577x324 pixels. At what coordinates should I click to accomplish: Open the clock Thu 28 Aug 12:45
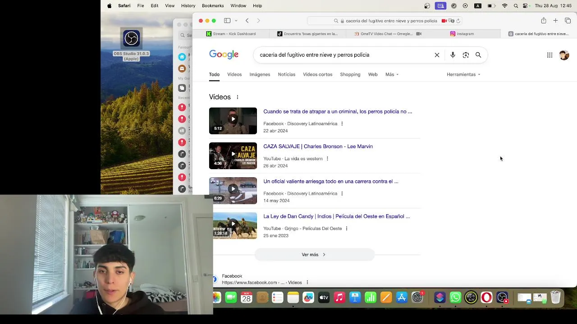pyautogui.click(x=553, y=6)
